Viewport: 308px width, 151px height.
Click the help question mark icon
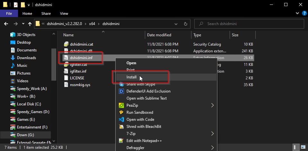[x=304, y=13]
